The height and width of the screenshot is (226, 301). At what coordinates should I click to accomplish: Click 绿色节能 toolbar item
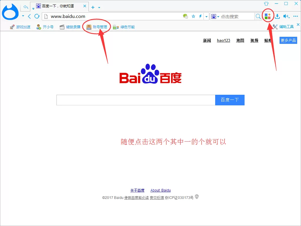pos(124,27)
